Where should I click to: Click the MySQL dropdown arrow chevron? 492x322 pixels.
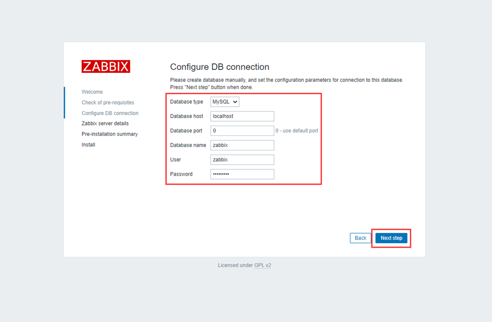(235, 102)
